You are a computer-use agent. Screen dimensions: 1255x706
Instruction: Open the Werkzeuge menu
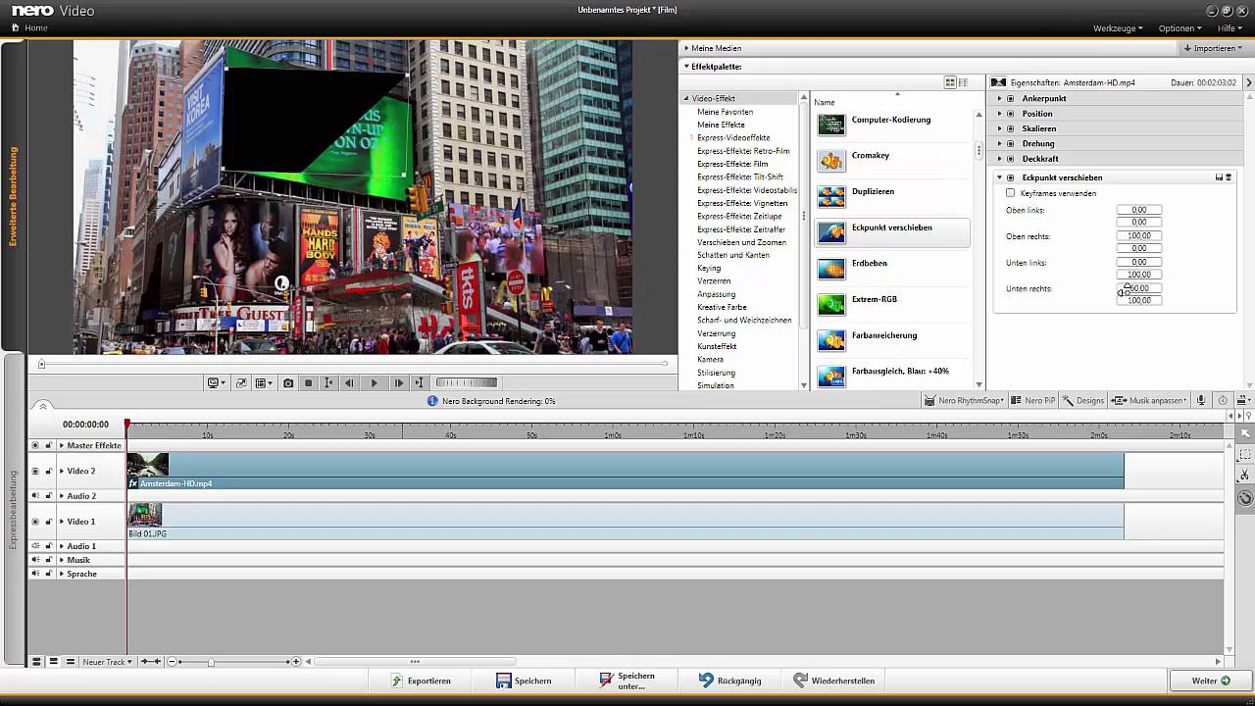coord(1118,28)
